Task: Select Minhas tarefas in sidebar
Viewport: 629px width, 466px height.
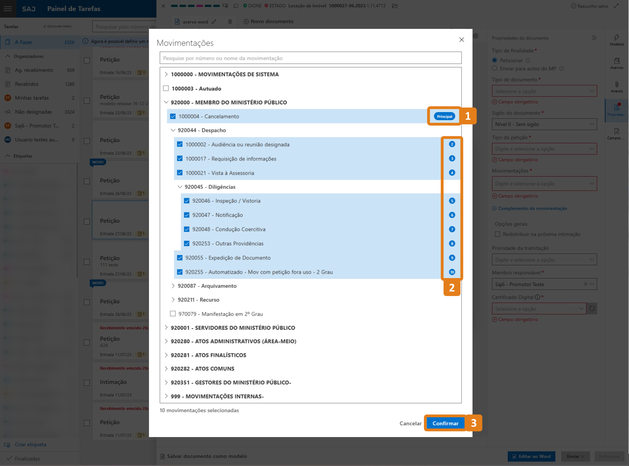Action: point(32,98)
